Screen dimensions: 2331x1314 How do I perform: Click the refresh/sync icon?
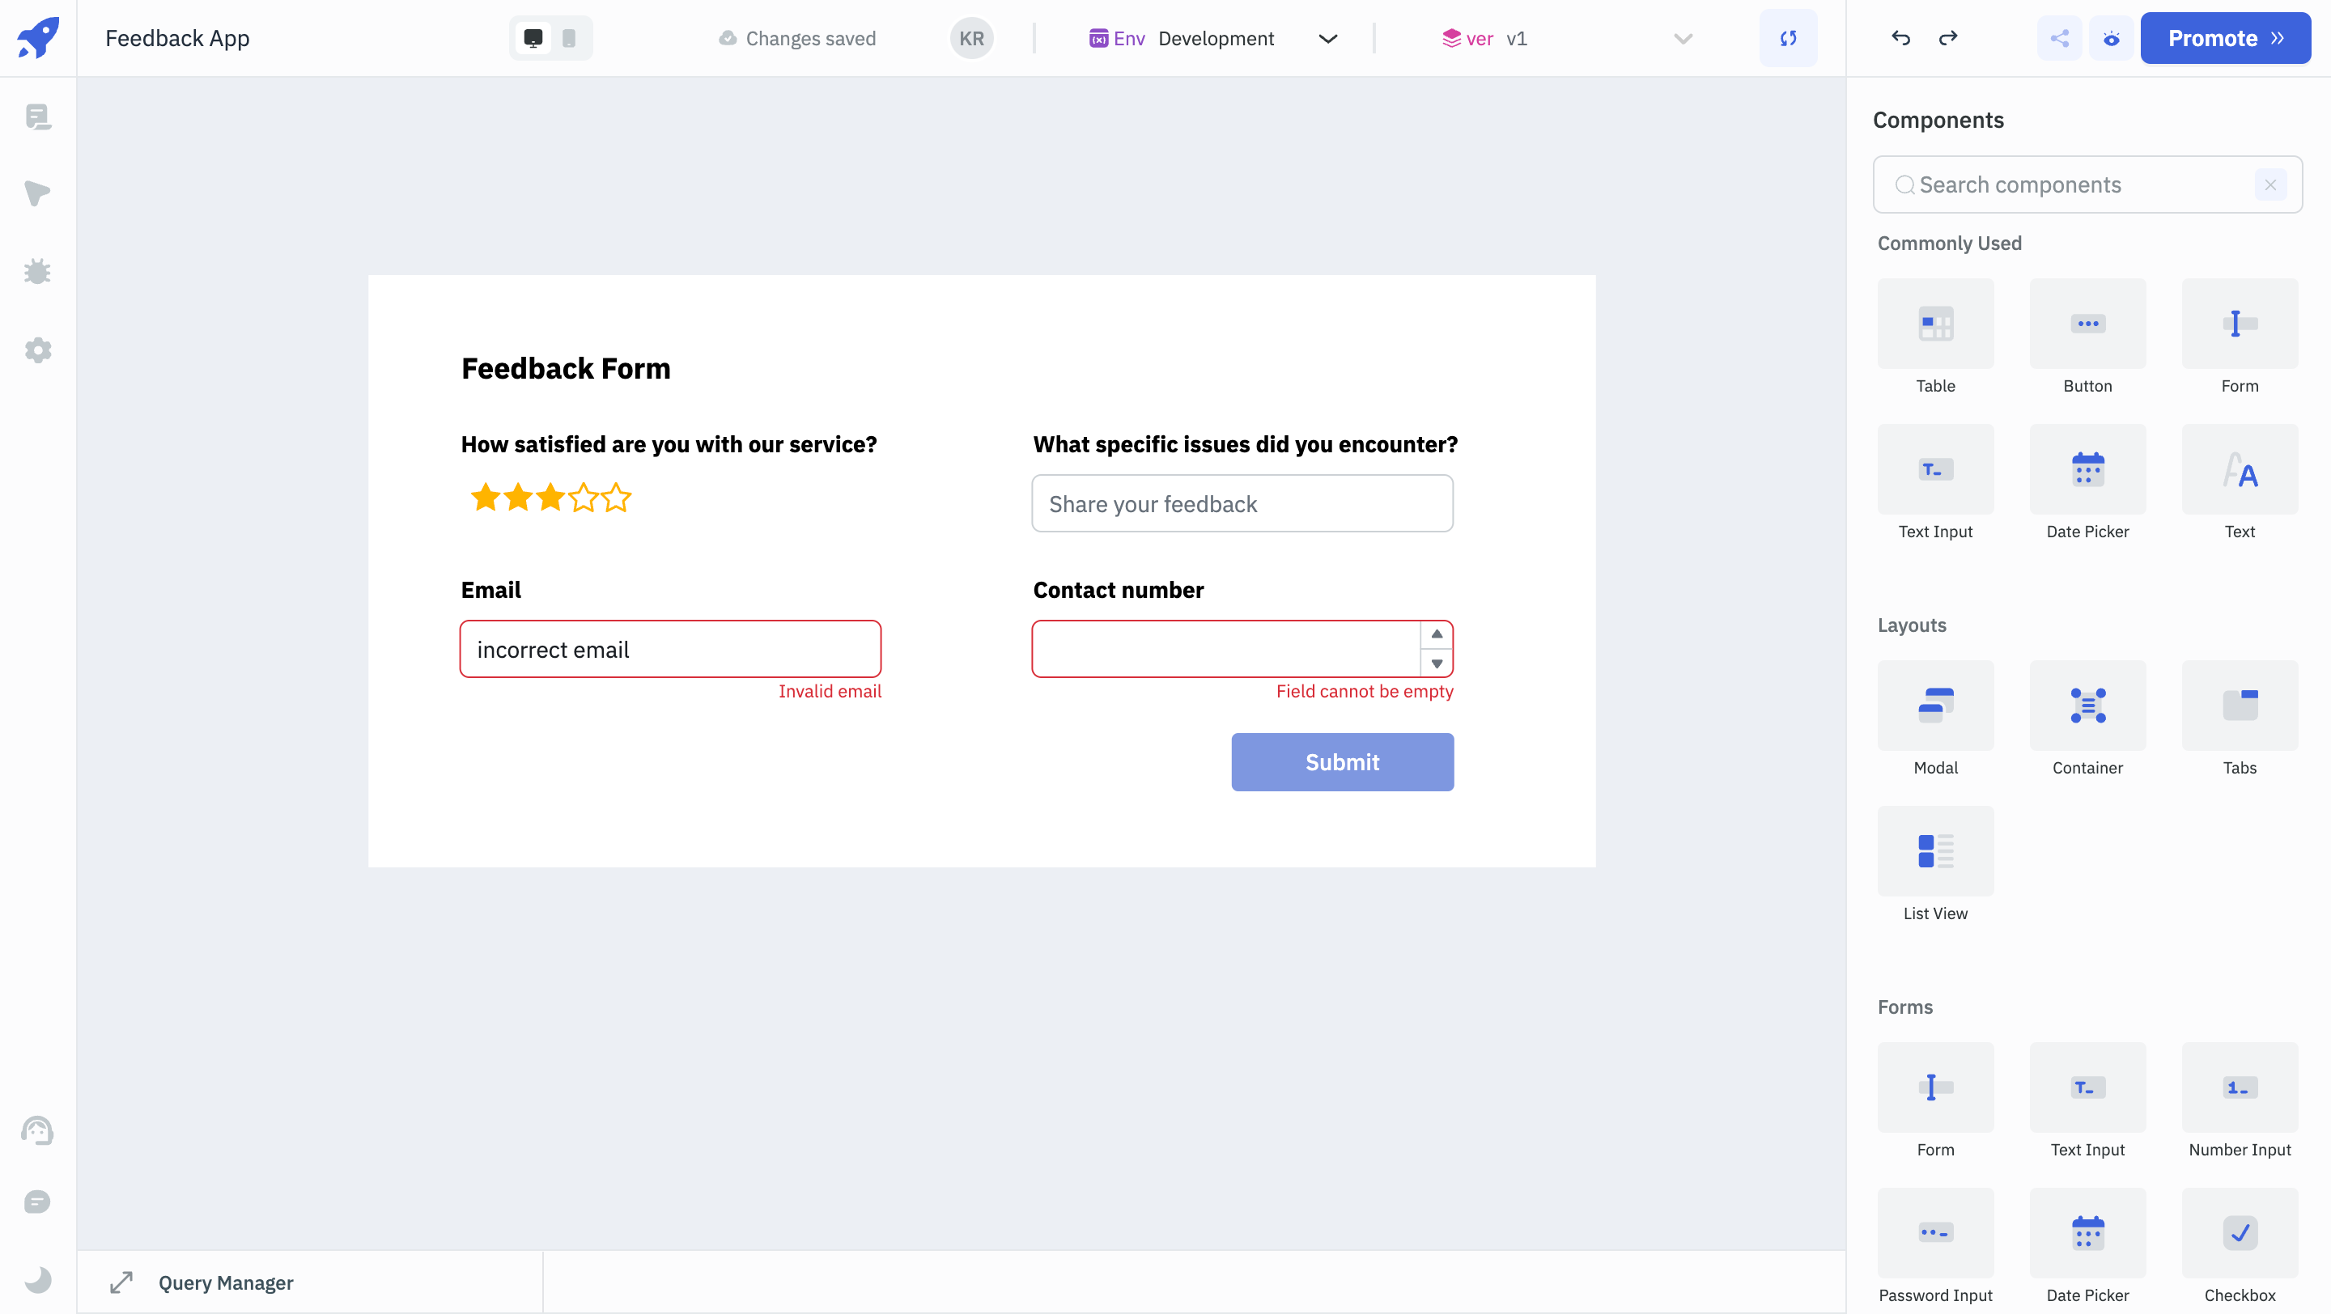tap(1788, 38)
